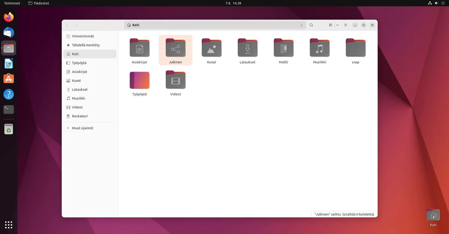The width and height of the screenshot is (449, 234).
Task: Launch Firefox from the dock
Action: [9, 17]
